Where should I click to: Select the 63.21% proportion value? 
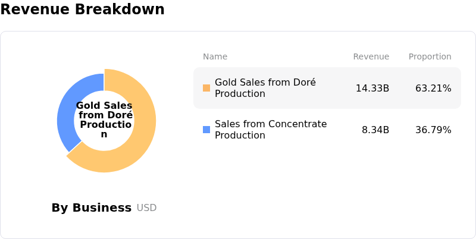[x=433, y=88]
